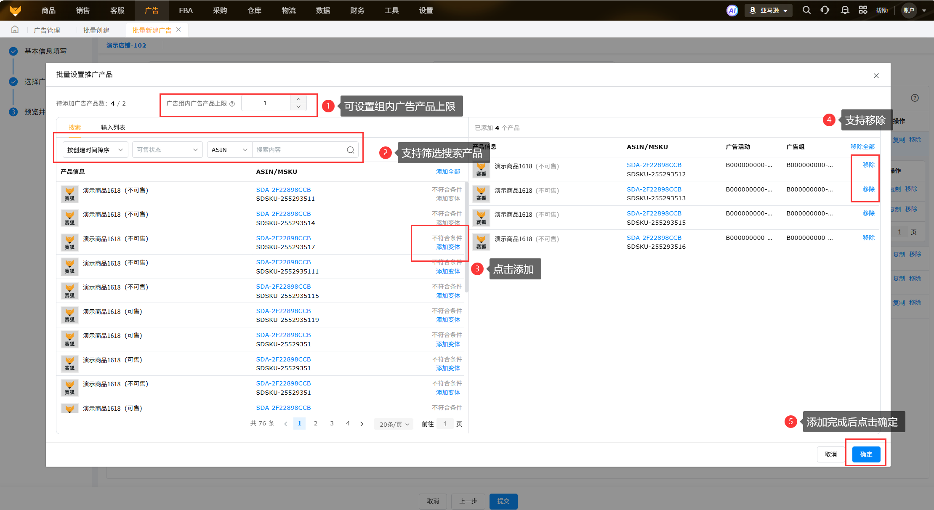Open the 按创建时间降序 sort dropdown
Screen dimensions: 934x510
tap(95, 150)
